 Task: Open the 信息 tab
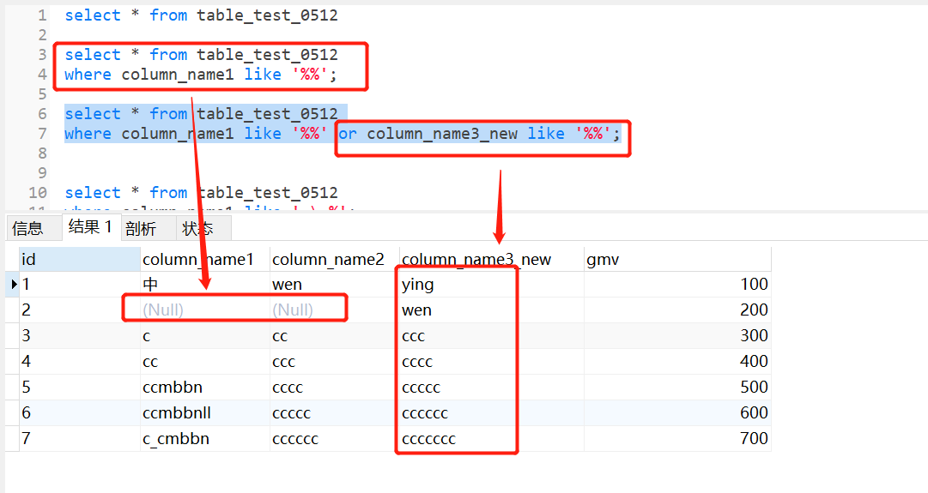coord(33,228)
